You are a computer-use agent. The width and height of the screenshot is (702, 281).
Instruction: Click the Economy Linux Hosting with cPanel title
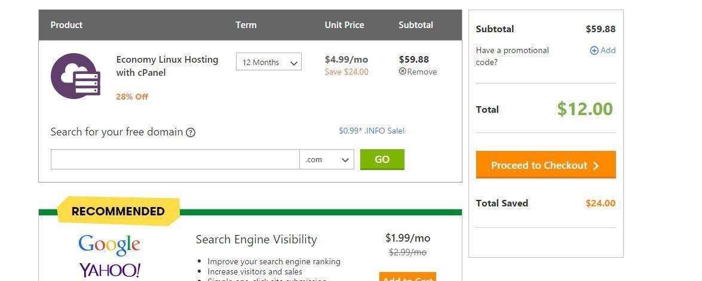pos(167,66)
